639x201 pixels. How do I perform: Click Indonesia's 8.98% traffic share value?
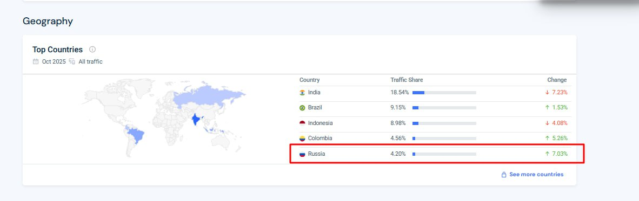pos(398,123)
